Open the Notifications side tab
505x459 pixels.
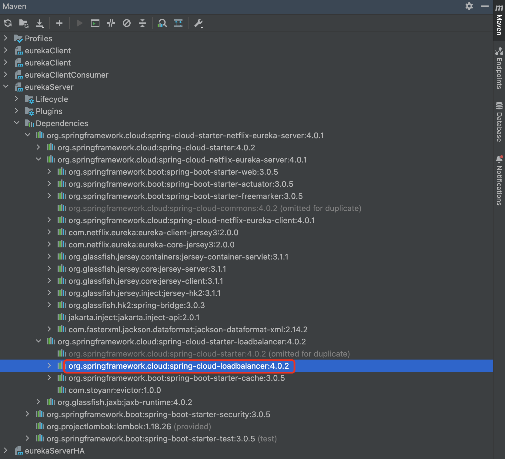(499, 180)
